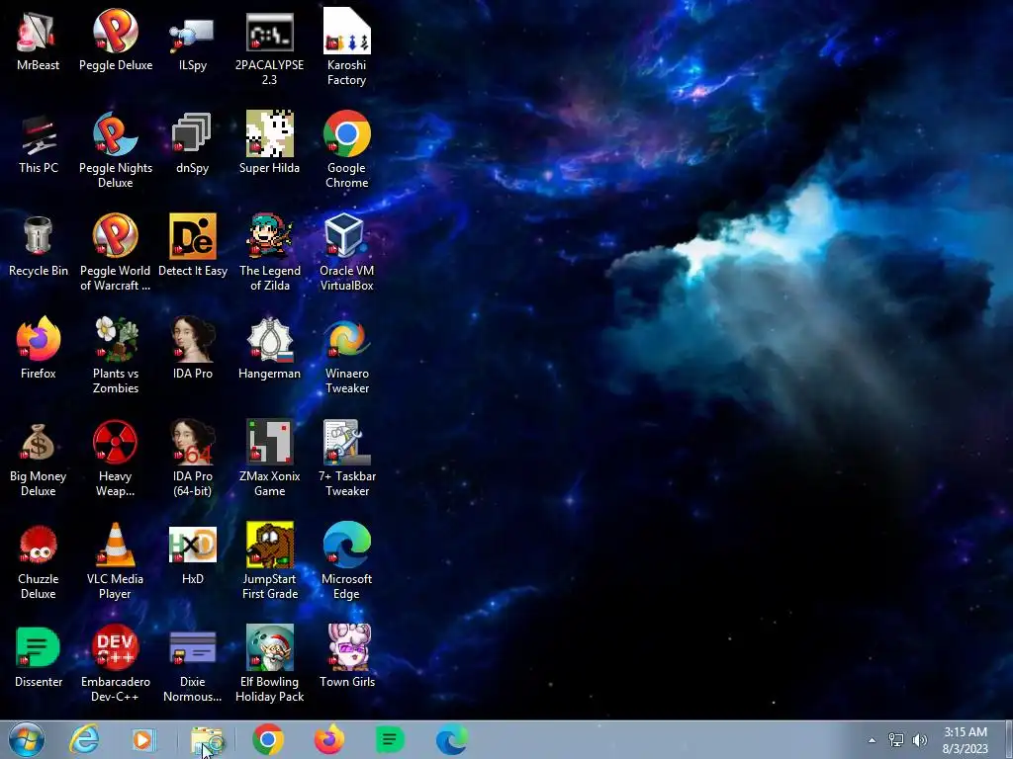The width and height of the screenshot is (1013, 759).
Task: Select Peggle World of Warcraft shortcut
Action: (116, 253)
